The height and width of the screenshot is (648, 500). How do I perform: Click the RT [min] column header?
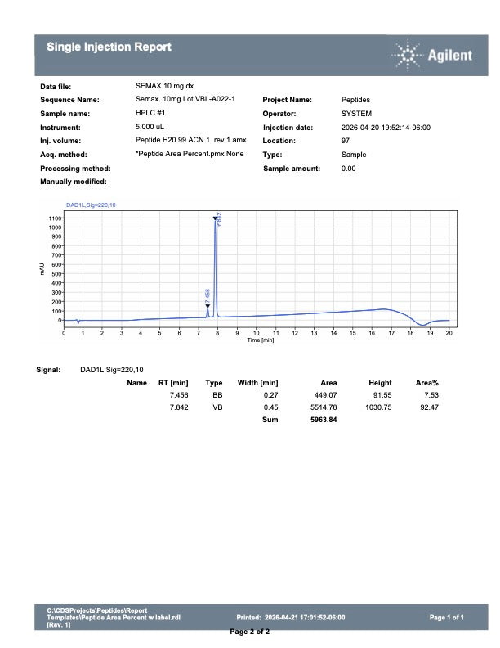(173, 383)
